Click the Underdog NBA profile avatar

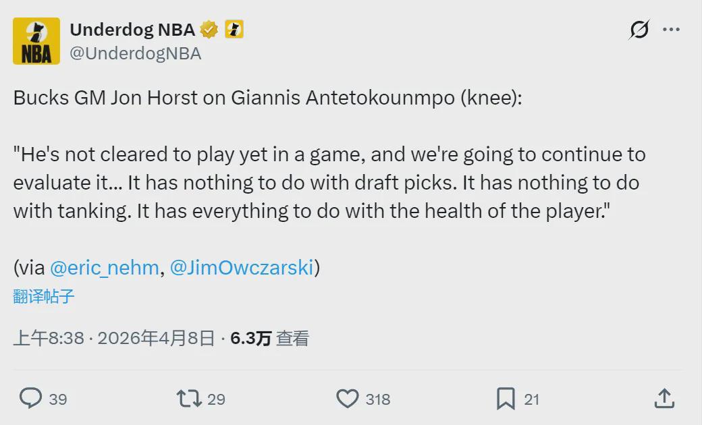tap(36, 41)
